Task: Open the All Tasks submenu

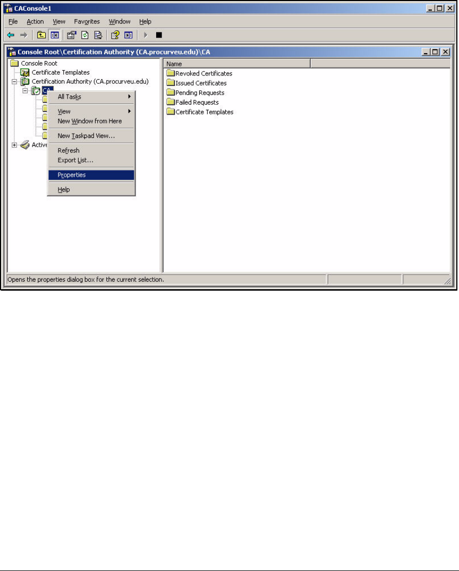Action: coord(91,97)
